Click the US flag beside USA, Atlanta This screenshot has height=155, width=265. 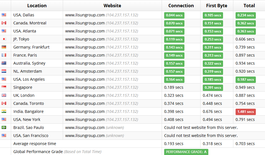pos(4,31)
